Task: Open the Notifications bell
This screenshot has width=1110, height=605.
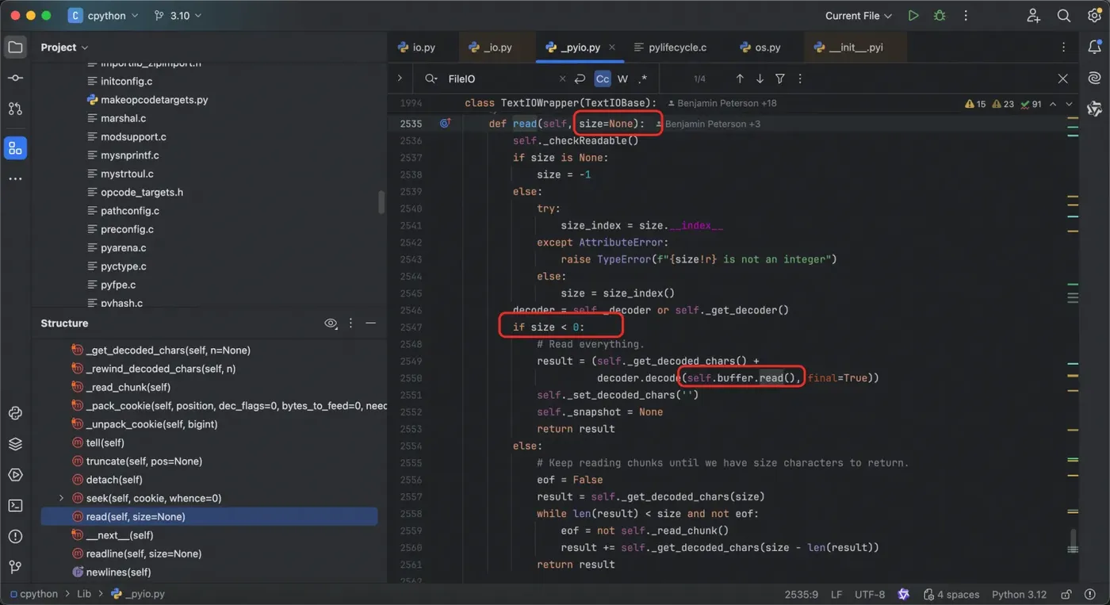Action: coord(1095,48)
